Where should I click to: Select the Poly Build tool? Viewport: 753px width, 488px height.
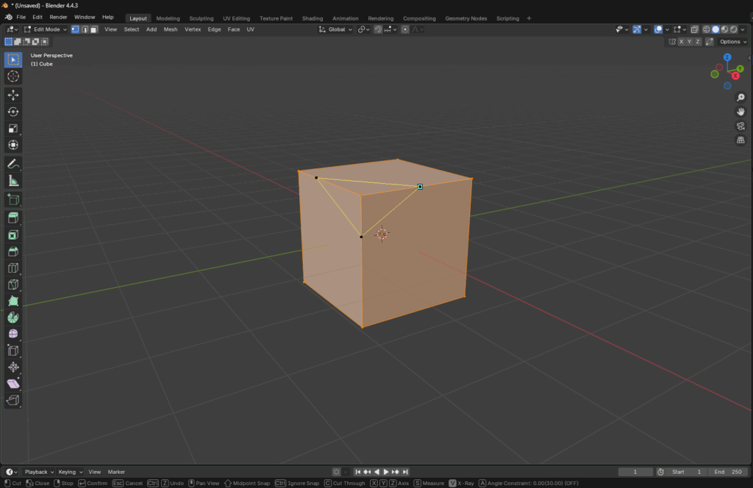click(x=13, y=301)
